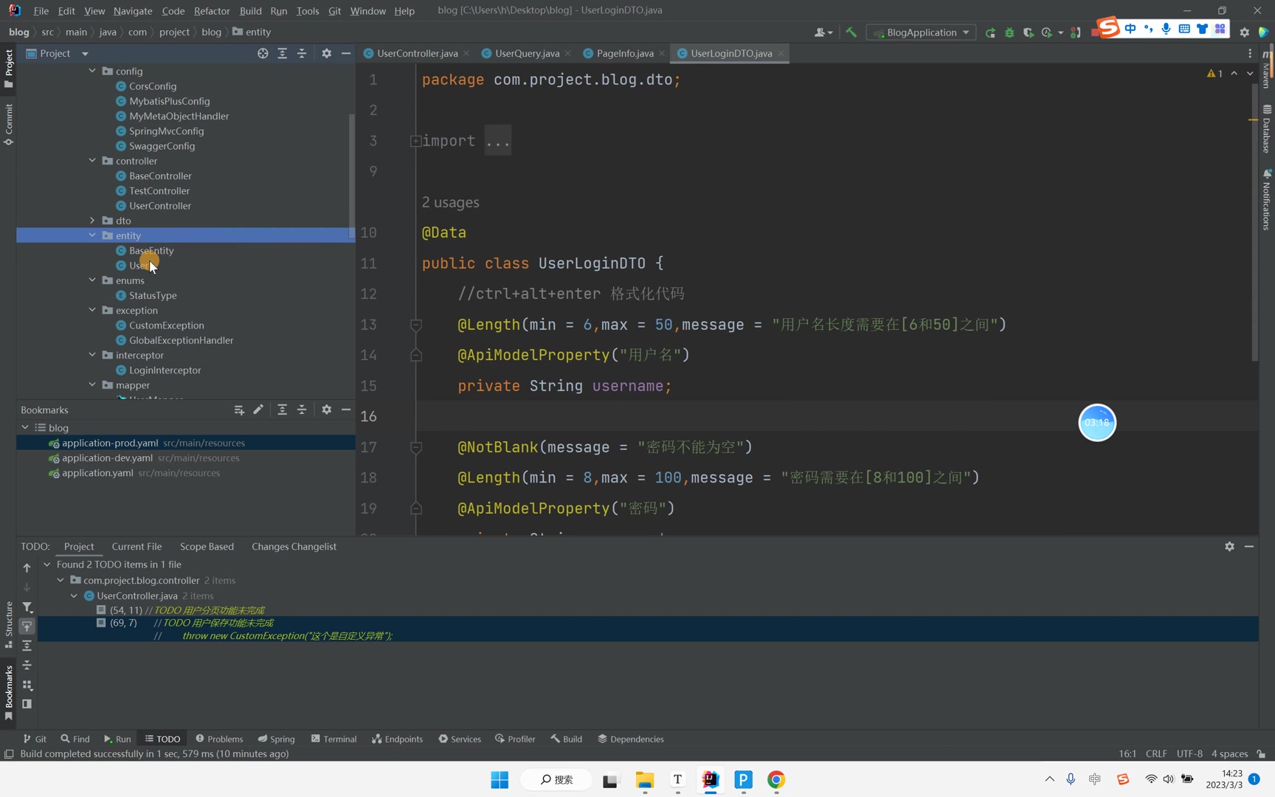Open the Navigate menu
Image resolution: width=1275 pixels, height=797 pixels.
(x=133, y=10)
